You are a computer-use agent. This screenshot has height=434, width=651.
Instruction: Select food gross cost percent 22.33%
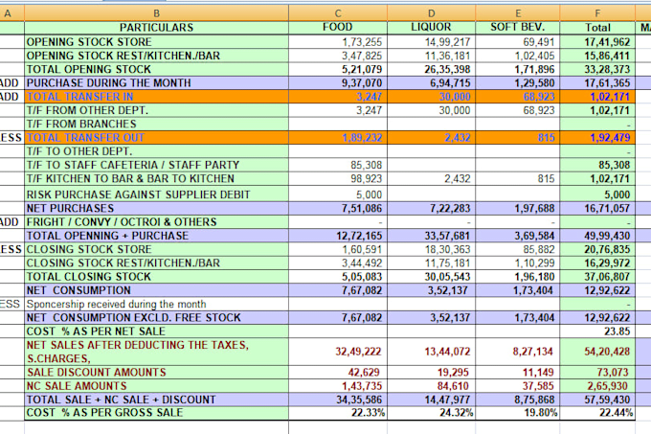(338, 413)
